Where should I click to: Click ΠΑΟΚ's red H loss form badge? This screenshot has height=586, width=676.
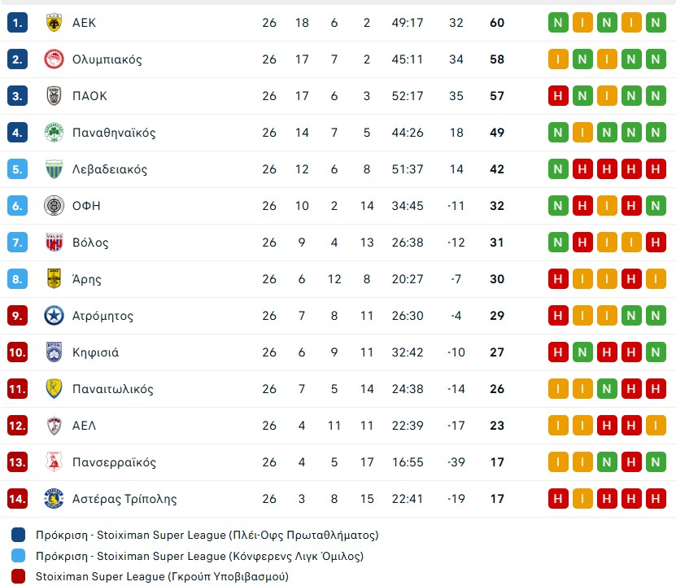click(x=558, y=96)
